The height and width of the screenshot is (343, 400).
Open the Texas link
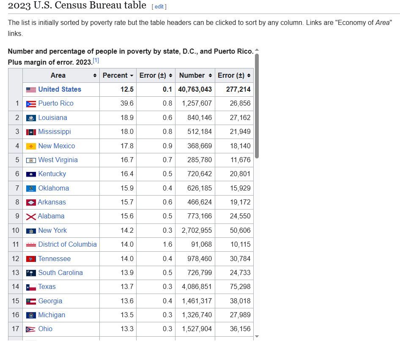[47, 287]
